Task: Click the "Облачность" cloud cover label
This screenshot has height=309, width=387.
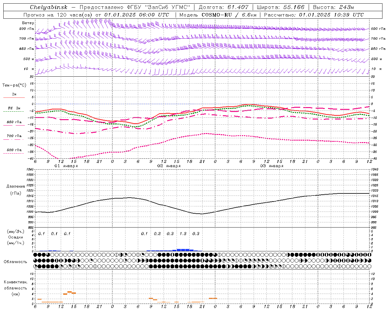Action: [15, 262]
